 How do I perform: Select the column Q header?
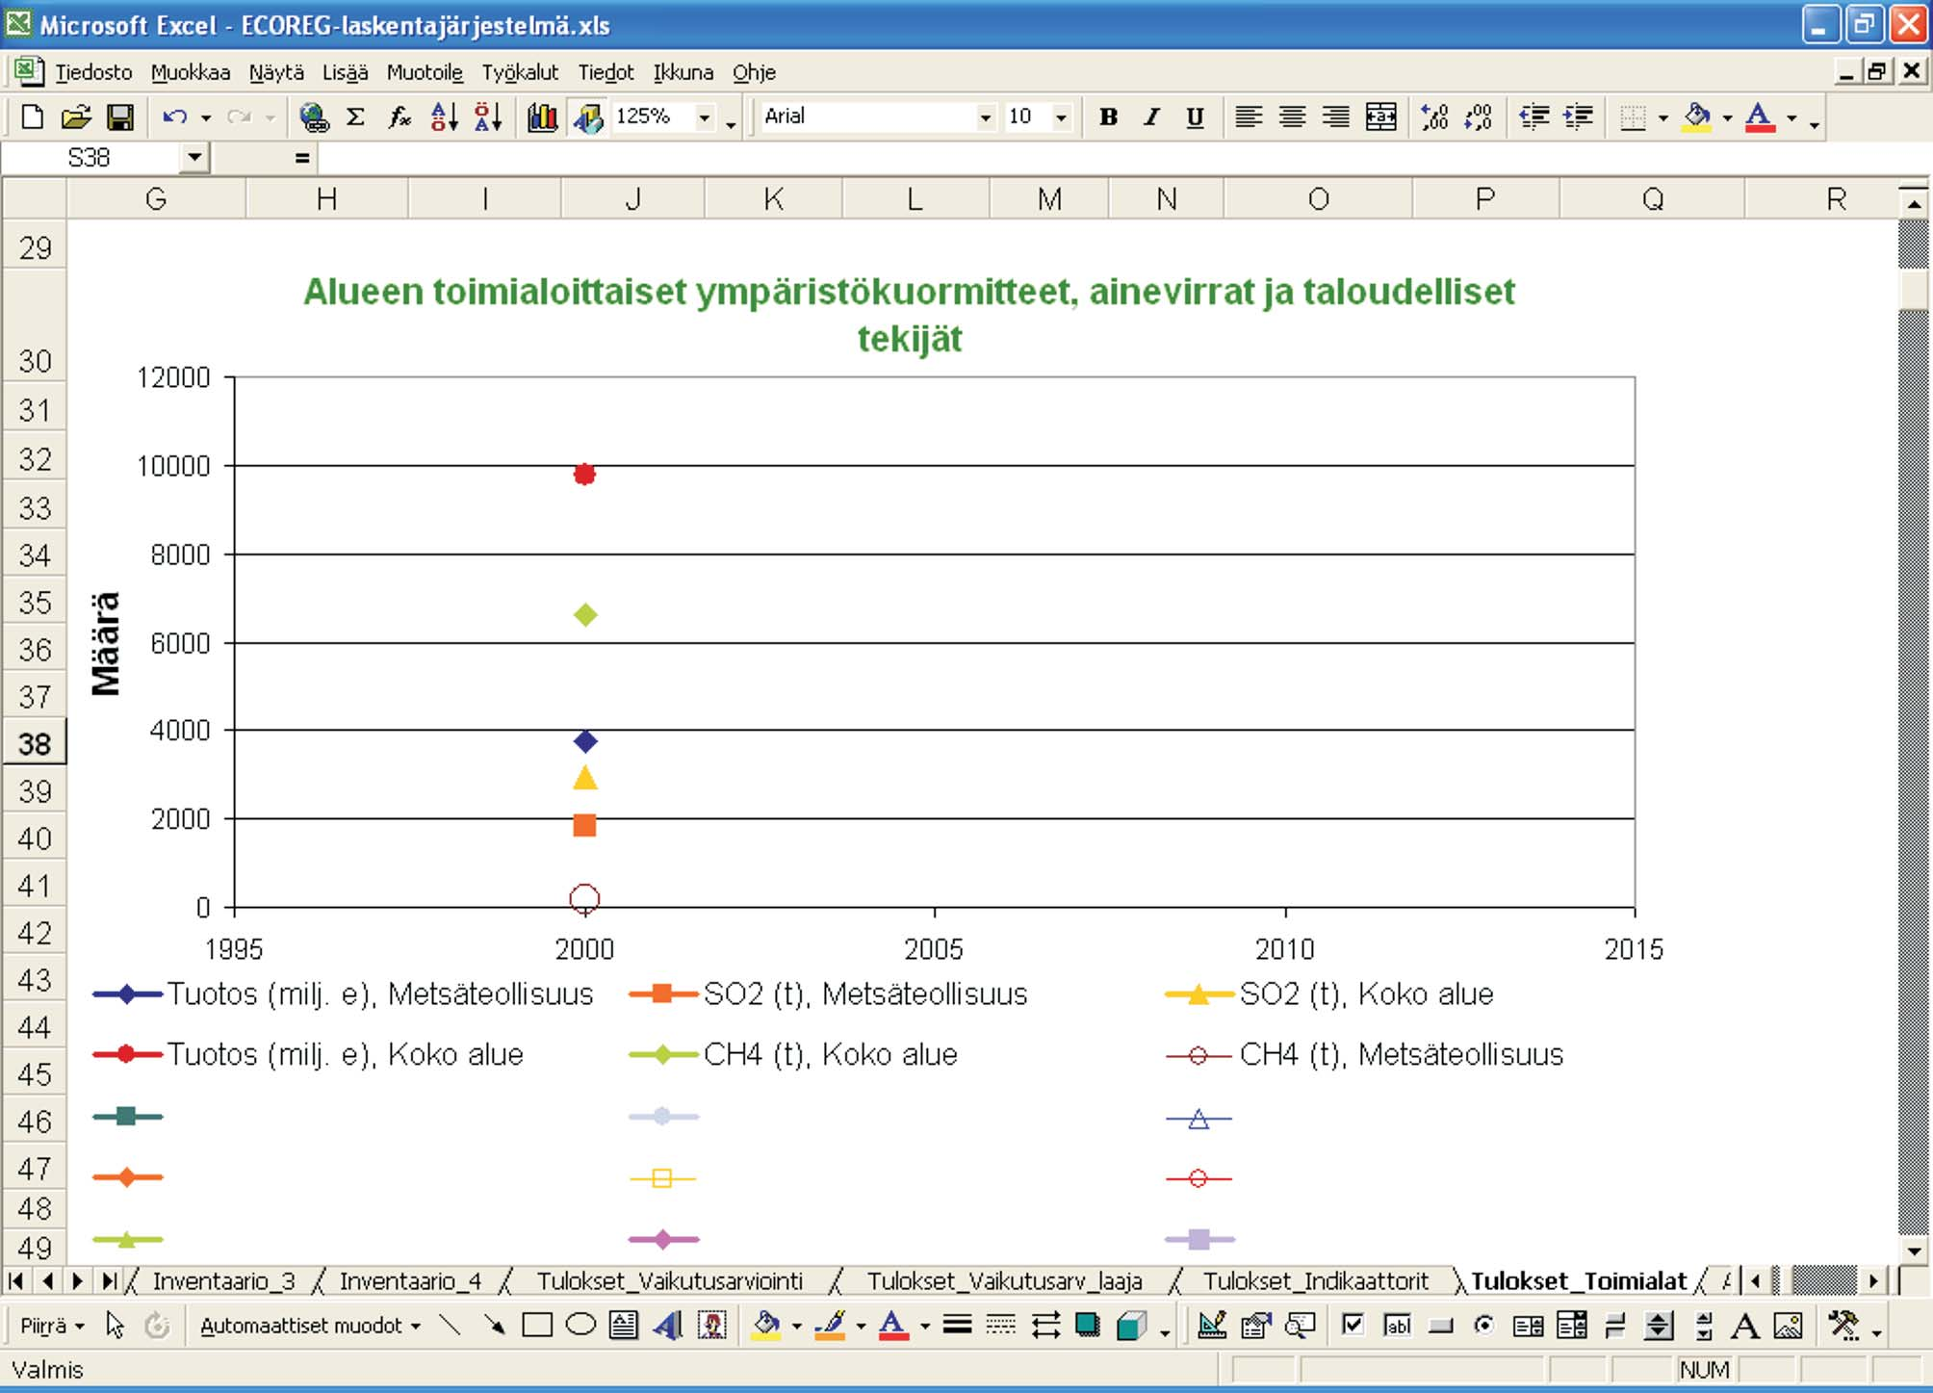(1652, 199)
